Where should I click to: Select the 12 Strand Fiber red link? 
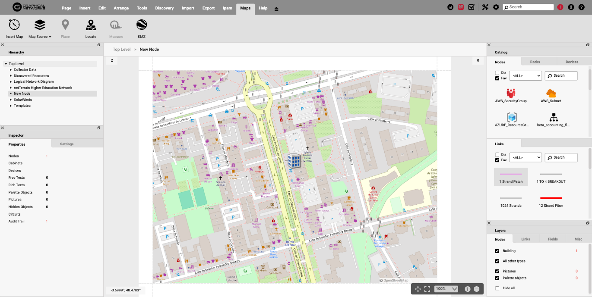point(551,198)
